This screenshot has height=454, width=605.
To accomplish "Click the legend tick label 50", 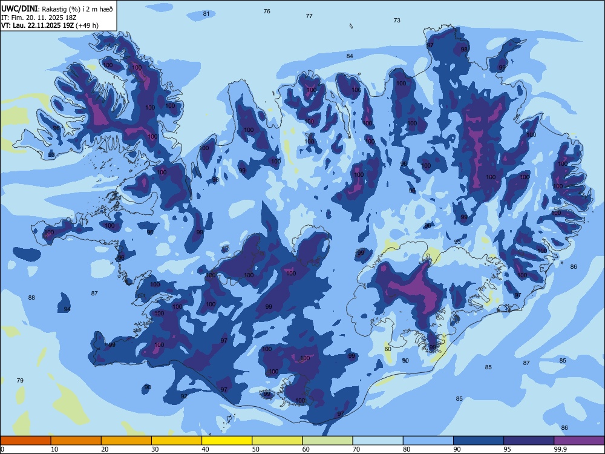I will click(x=256, y=449).
